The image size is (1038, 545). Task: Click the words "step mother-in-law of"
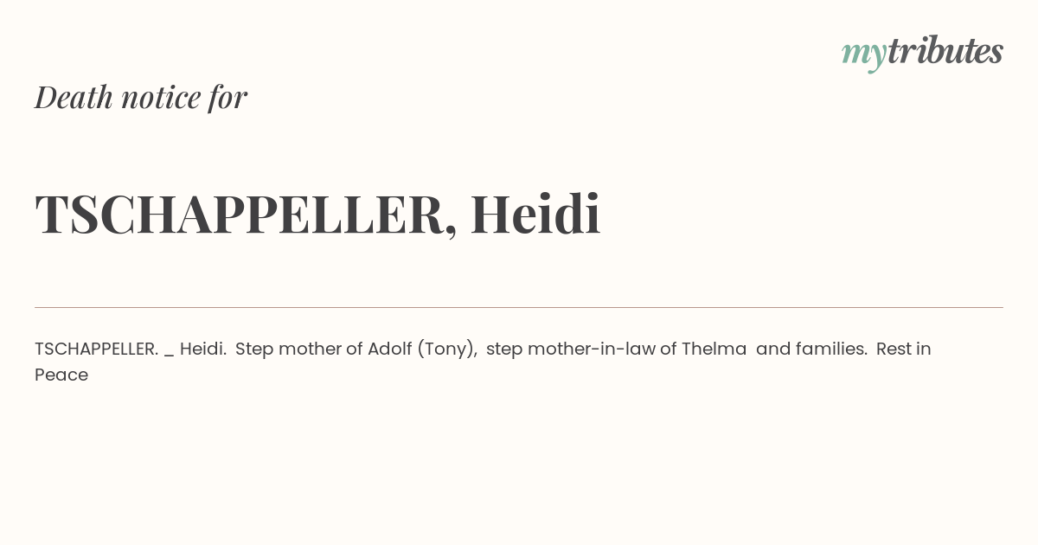(x=581, y=349)
